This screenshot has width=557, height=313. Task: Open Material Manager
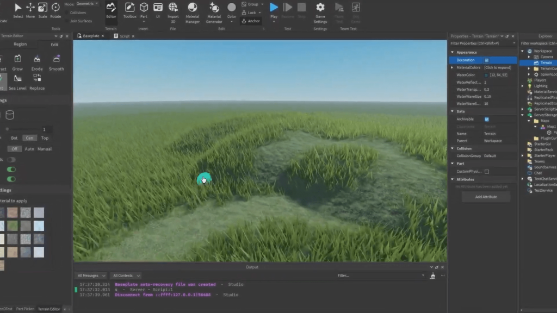pos(193,13)
